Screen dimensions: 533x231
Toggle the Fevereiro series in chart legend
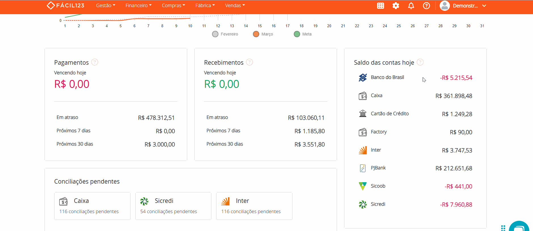tap(225, 34)
